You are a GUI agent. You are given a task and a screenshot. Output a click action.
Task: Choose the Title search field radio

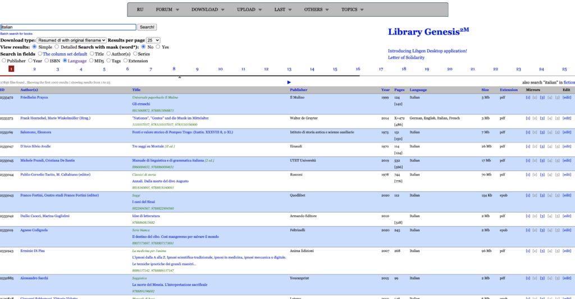coord(92,54)
